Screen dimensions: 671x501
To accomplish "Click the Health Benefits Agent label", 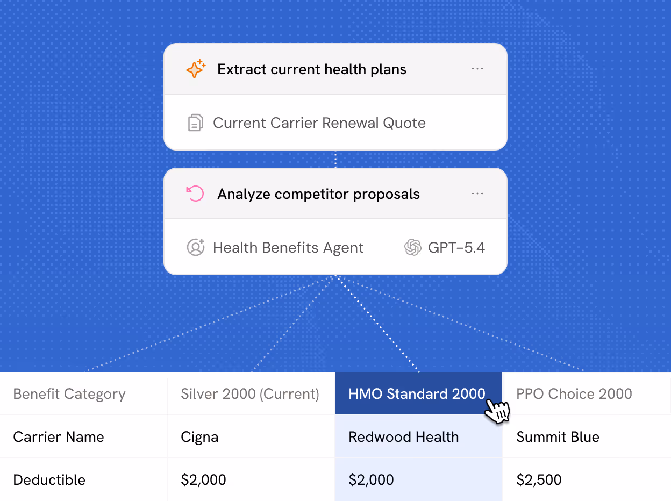I will click(x=288, y=247).
